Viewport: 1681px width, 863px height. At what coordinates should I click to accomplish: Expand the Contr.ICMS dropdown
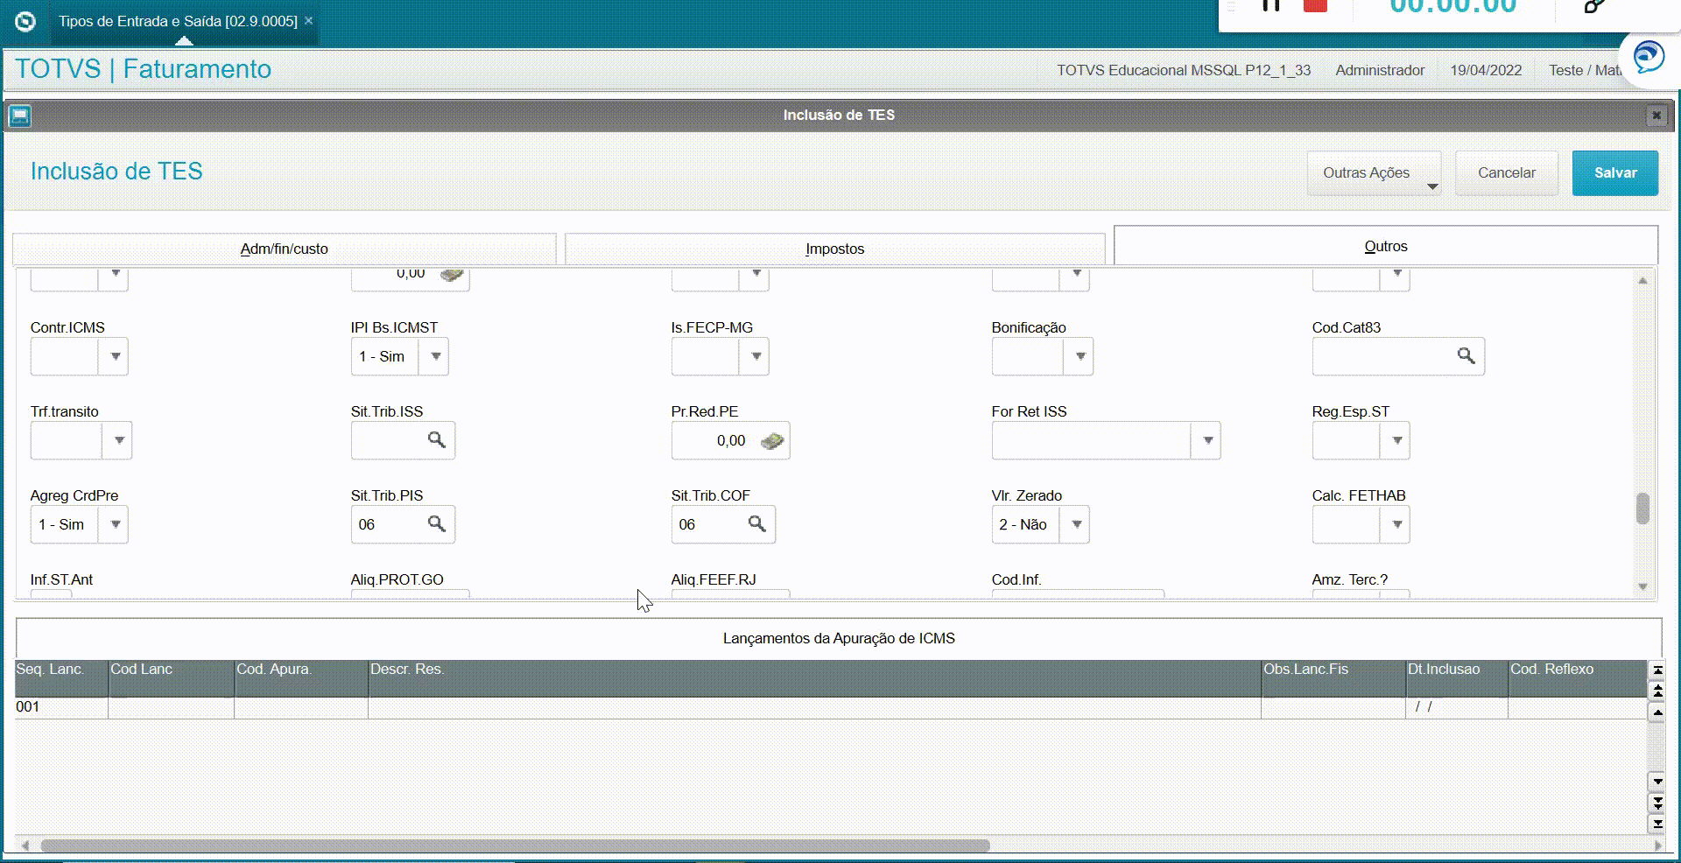tap(115, 356)
